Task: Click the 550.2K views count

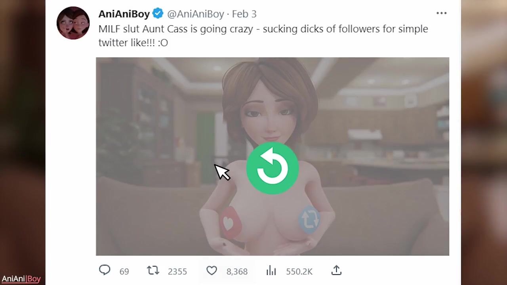Action: click(299, 272)
